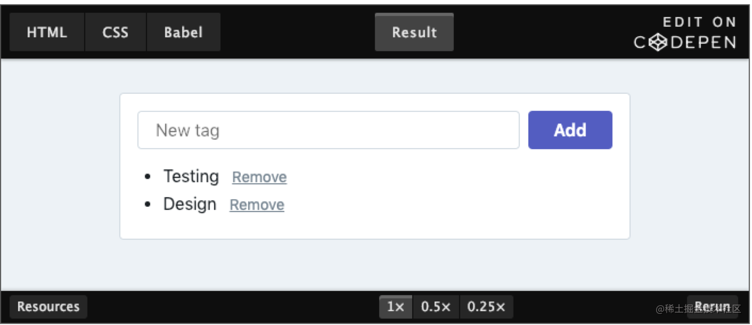Screen dimensions: 752x325
Task: Switch to the HTML tab
Action: 46,32
